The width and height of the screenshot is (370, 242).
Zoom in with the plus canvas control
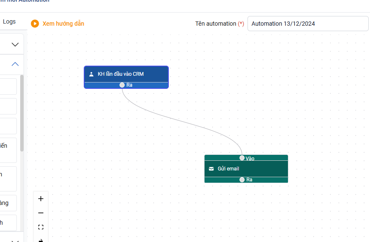pos(41,199)
